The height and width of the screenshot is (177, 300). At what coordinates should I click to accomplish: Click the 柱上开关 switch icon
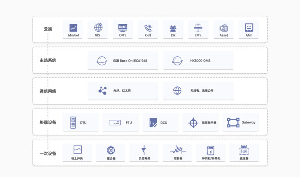77,150
